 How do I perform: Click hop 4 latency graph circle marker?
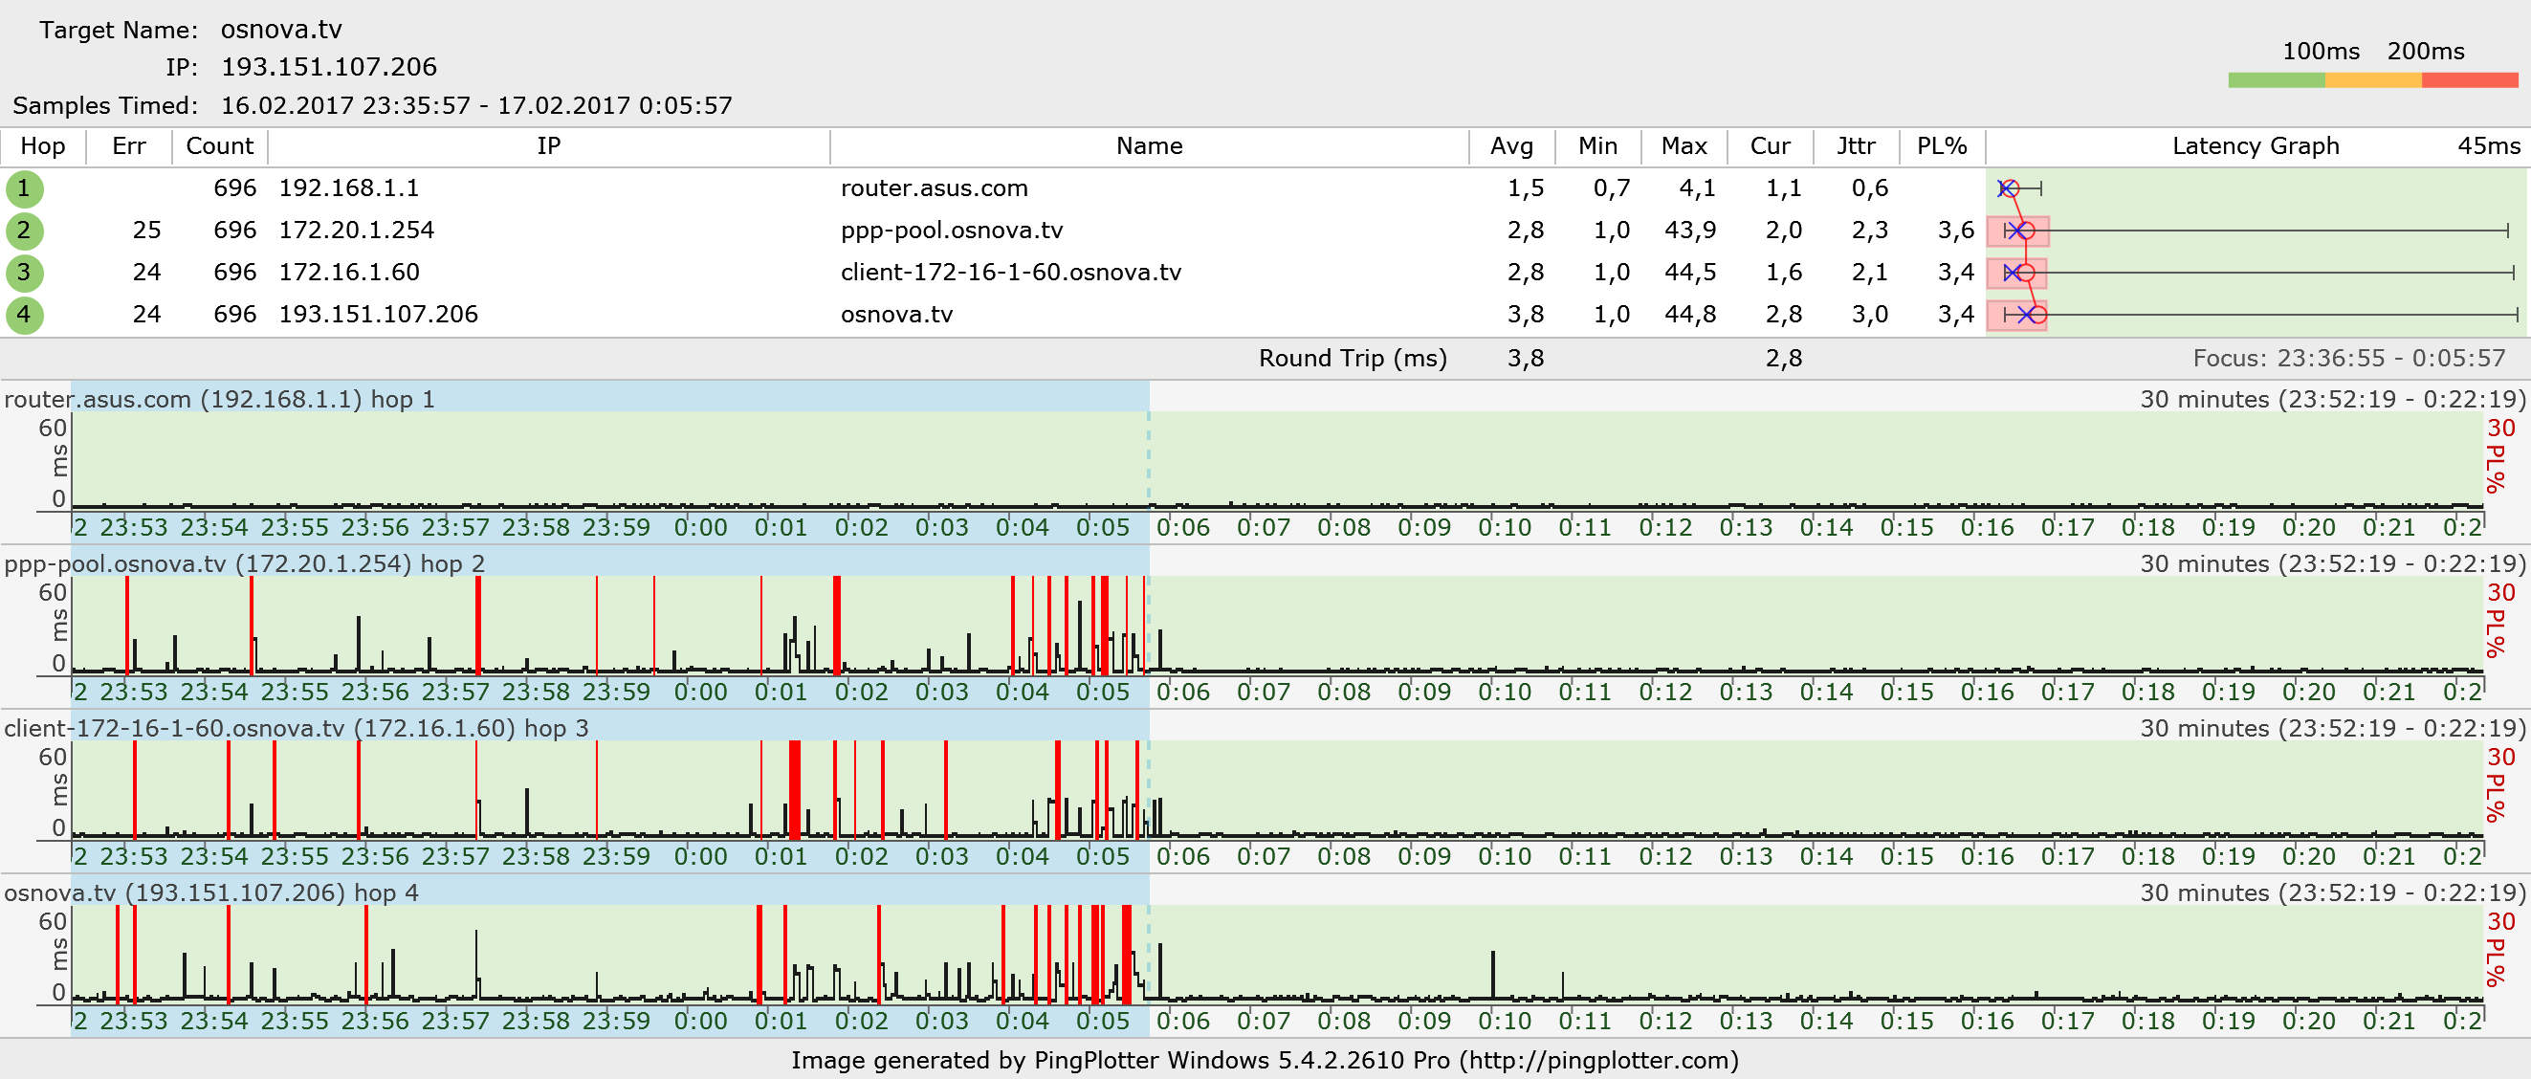2037,315
